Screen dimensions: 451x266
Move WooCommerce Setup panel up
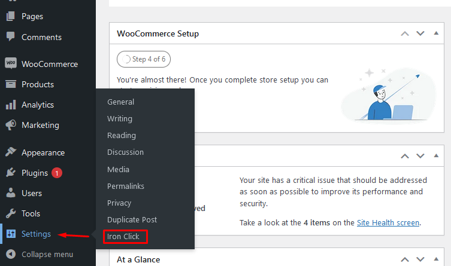click(405, 33)
